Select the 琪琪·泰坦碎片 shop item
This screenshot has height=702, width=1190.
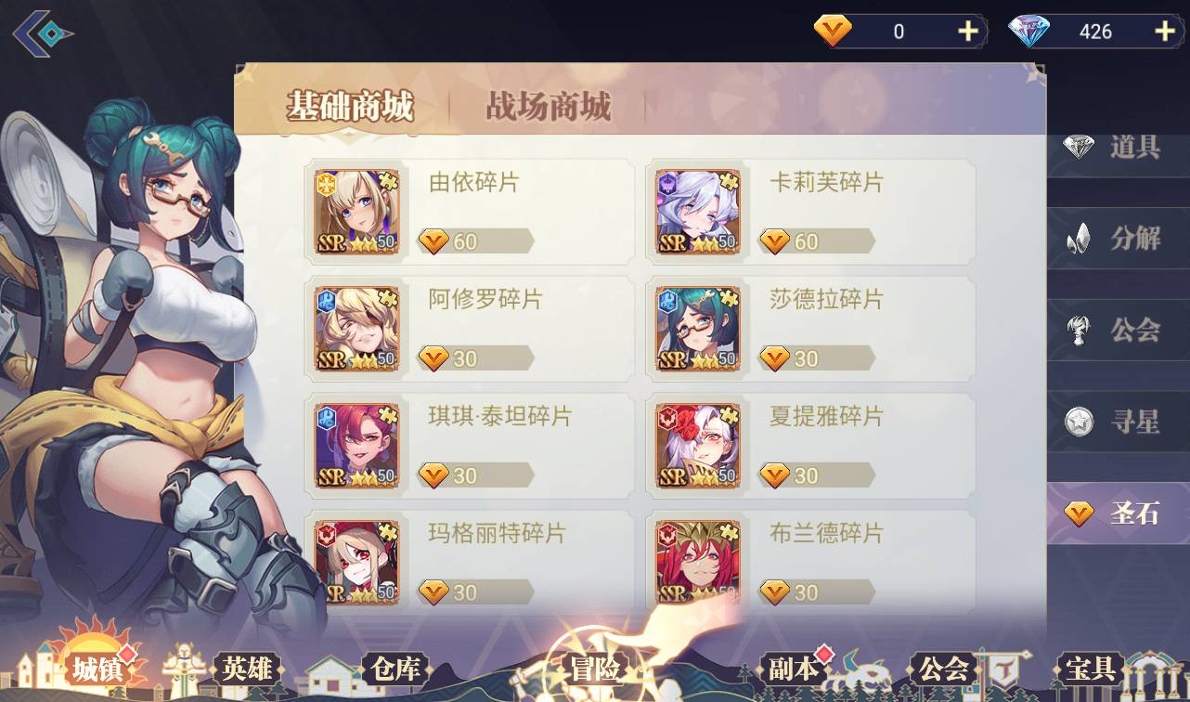pyautogui.click(x=470, y=446)
